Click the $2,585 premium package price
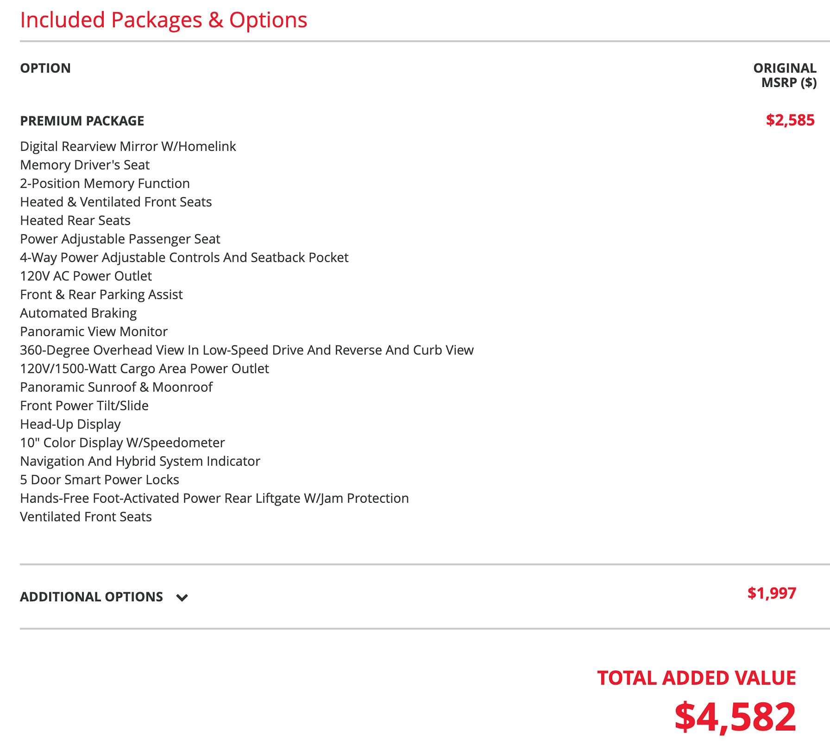The image size is (830, 750). coord(790,120)
